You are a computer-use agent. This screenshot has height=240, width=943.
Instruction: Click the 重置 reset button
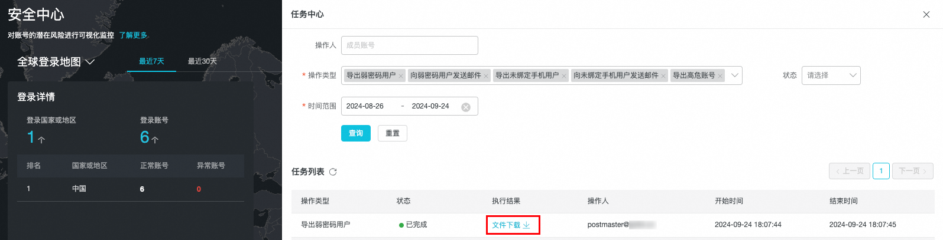tap(393, 133)
